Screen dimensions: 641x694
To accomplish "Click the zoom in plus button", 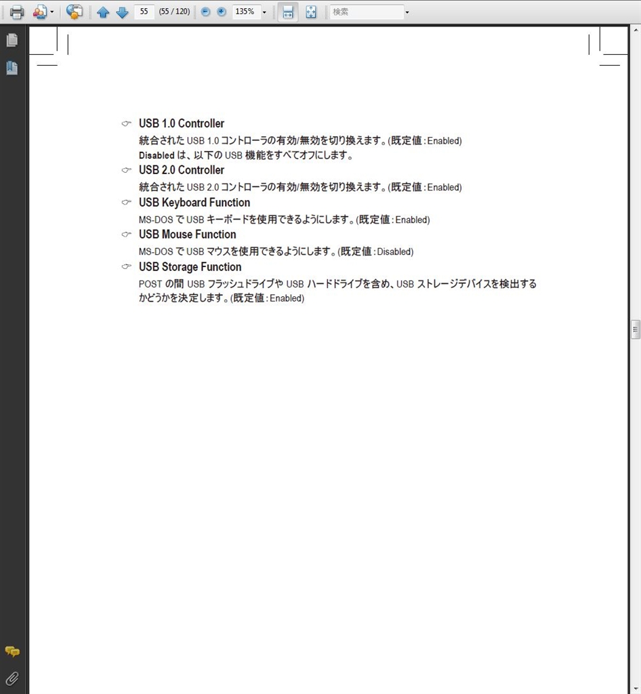I will (x=222, y=12).
